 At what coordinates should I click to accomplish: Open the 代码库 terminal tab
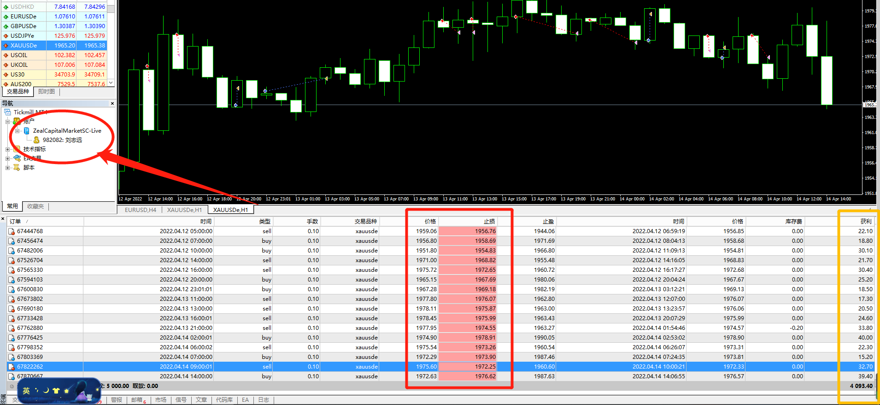tap(224, 400)
